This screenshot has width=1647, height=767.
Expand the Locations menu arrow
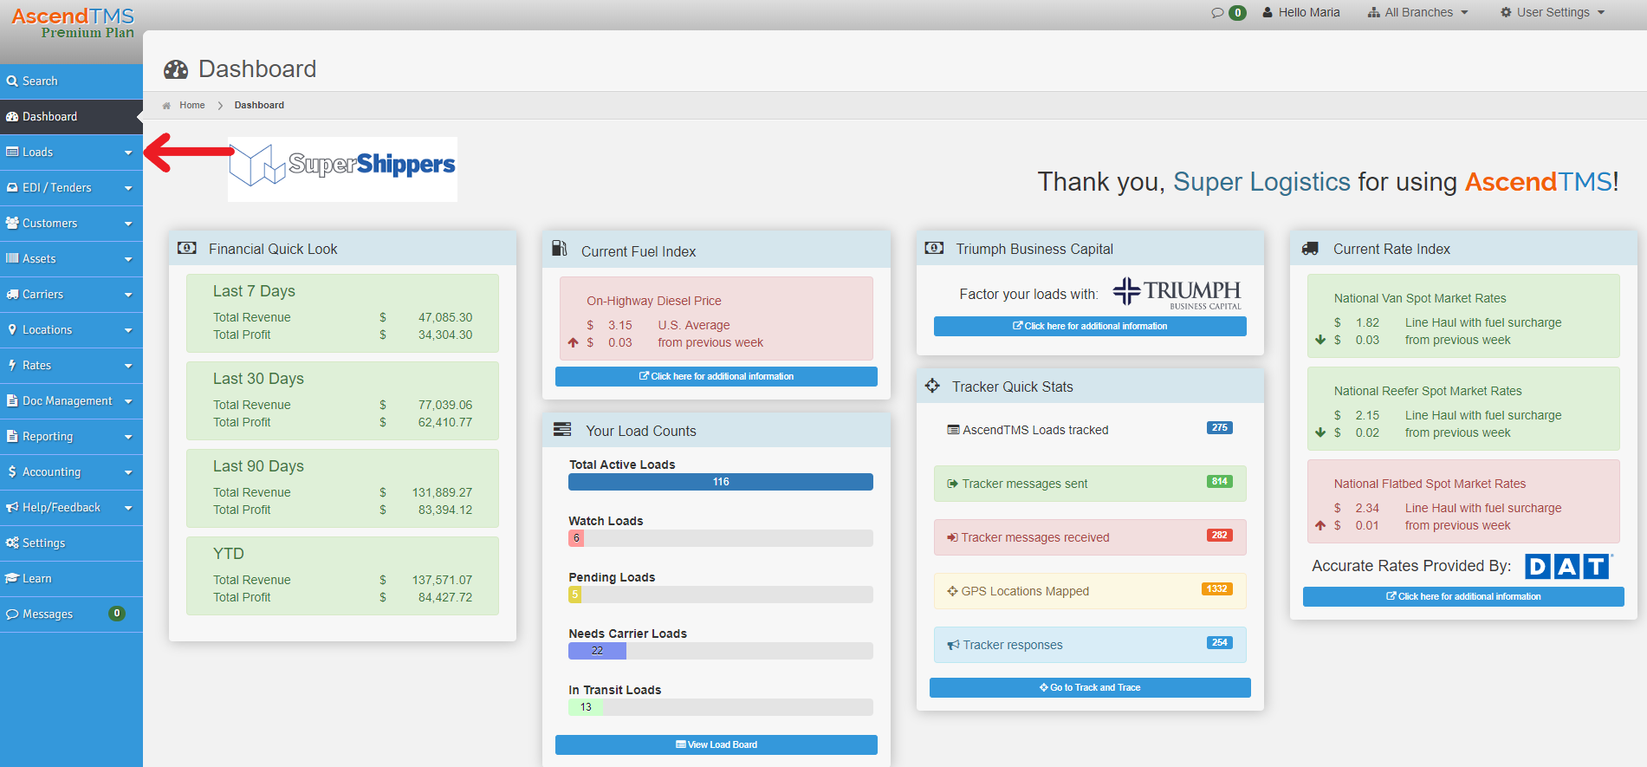click(128, 330)
